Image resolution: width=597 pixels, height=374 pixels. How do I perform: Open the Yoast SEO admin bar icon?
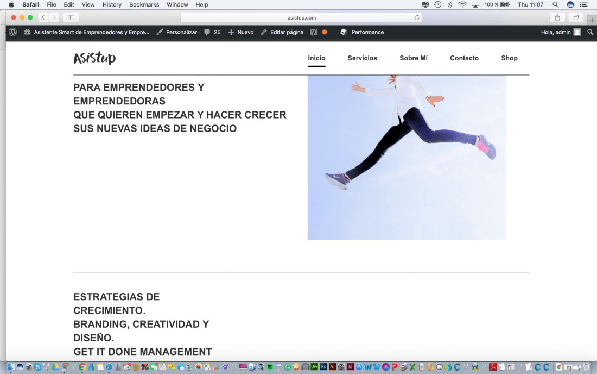coord(314,32)
